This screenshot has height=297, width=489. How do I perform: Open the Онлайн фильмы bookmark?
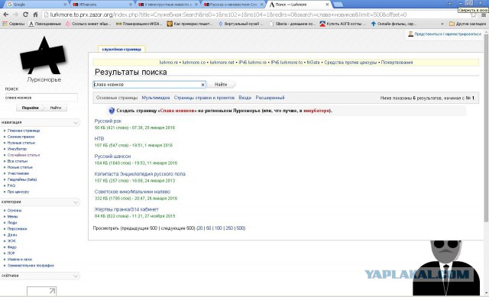pyautogui.click(x=393, y=24)
